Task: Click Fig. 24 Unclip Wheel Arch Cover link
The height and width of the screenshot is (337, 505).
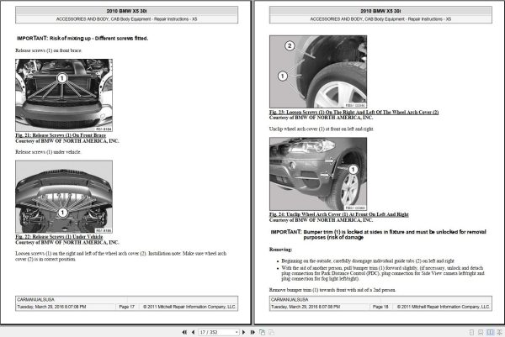Action: coord(339,214)
